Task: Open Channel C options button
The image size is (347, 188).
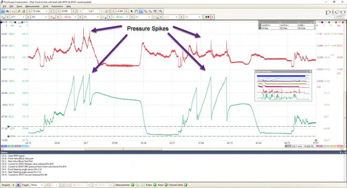Action: [x=104, y=17]
